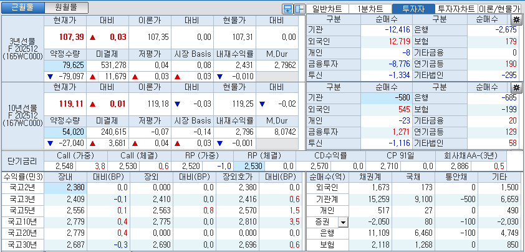525x252 pixels.
Task: Open settings gear in 3-year futures investor panel
Action: pos(516,19)
